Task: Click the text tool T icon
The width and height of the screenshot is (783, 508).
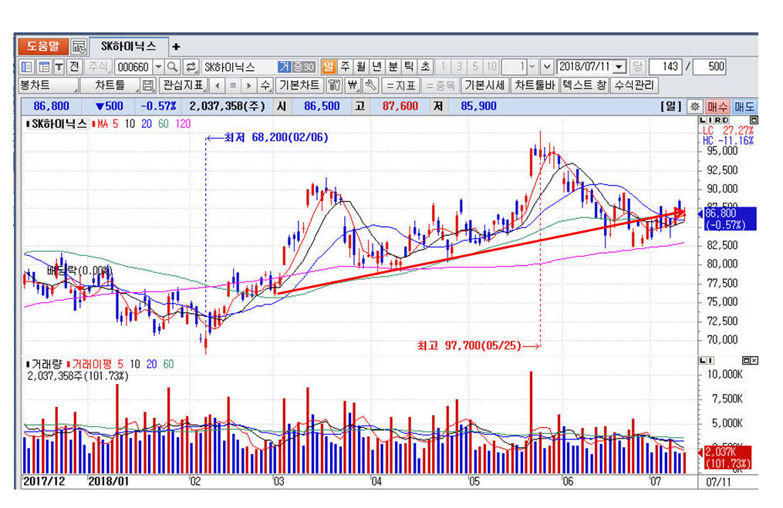Action: tap(59, 67)
